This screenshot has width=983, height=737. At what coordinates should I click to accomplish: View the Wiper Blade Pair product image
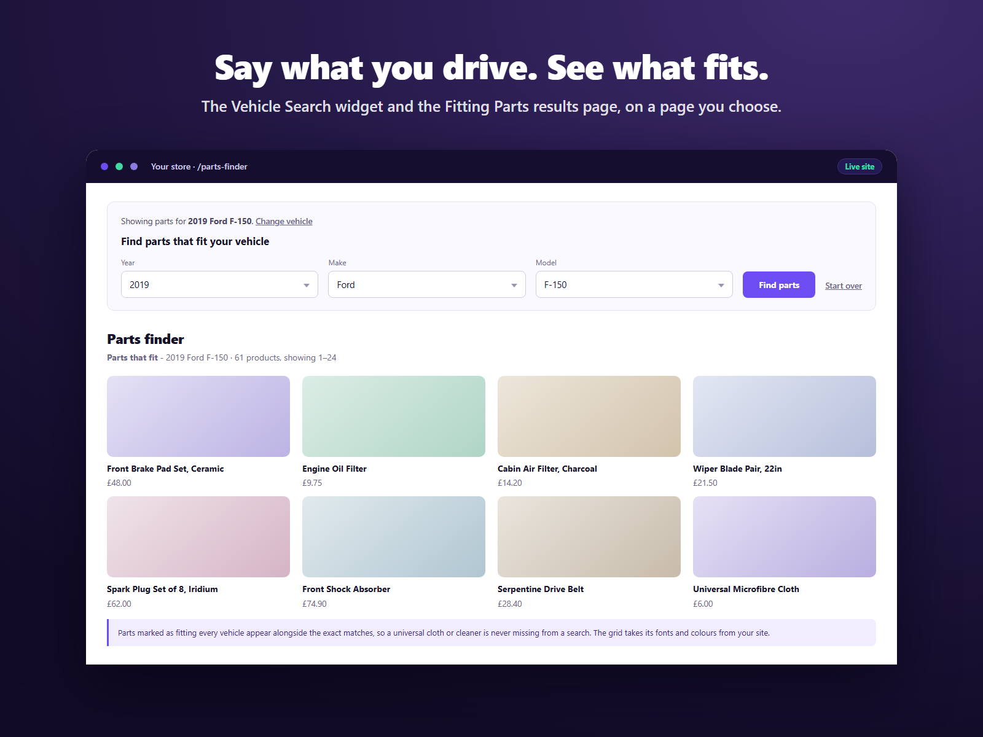pyautogui.click(x=785, y=416)
